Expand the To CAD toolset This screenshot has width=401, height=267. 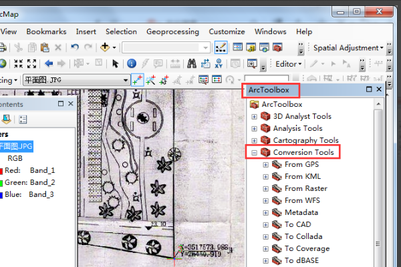tap(266, 224)
